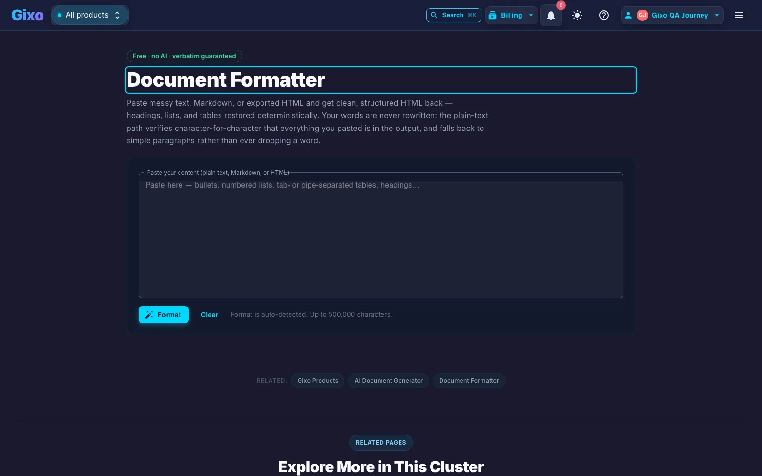
Task: Click the Clear button
Action: tap(210, 315)
